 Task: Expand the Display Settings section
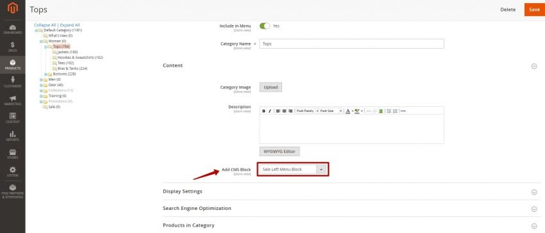534,192
